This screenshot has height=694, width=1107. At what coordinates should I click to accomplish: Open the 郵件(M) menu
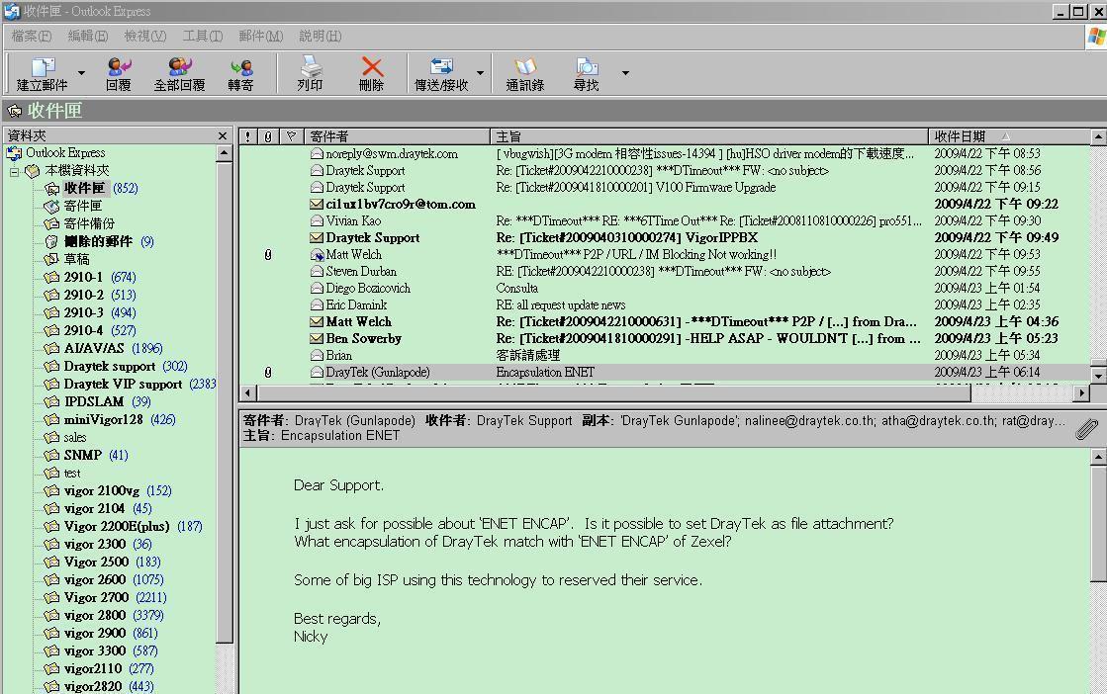coord(260,36)
